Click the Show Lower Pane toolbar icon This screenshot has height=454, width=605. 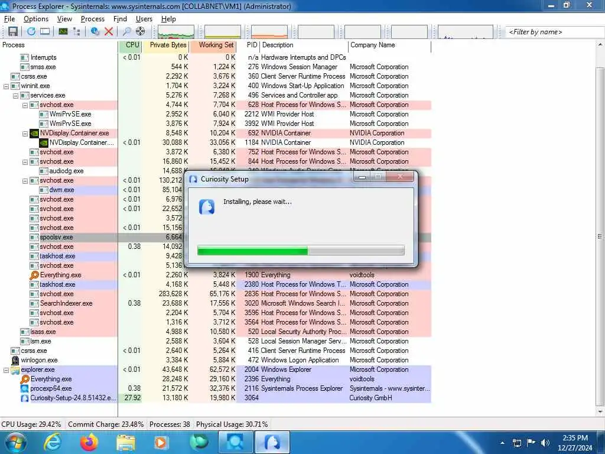click(x=45, y=32)
